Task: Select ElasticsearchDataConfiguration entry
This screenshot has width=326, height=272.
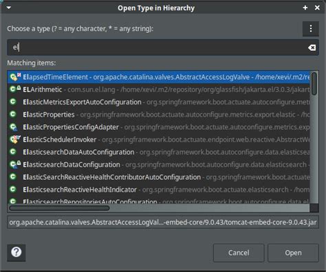Action: [x=159, y=164]
